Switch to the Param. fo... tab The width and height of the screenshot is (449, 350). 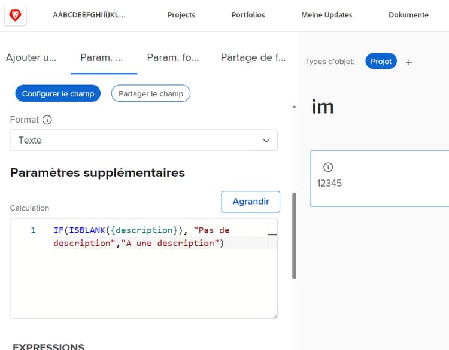pos(172,57)
